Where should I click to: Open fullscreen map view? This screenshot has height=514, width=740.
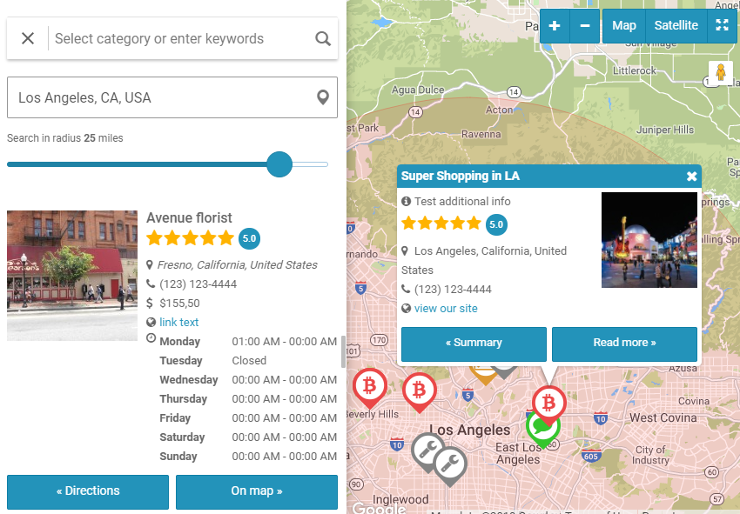click(721, 26)
